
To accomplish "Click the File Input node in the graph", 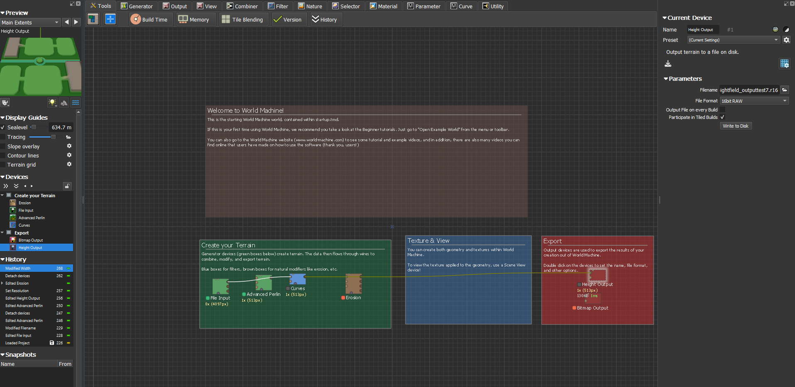I will click(220, 286).
